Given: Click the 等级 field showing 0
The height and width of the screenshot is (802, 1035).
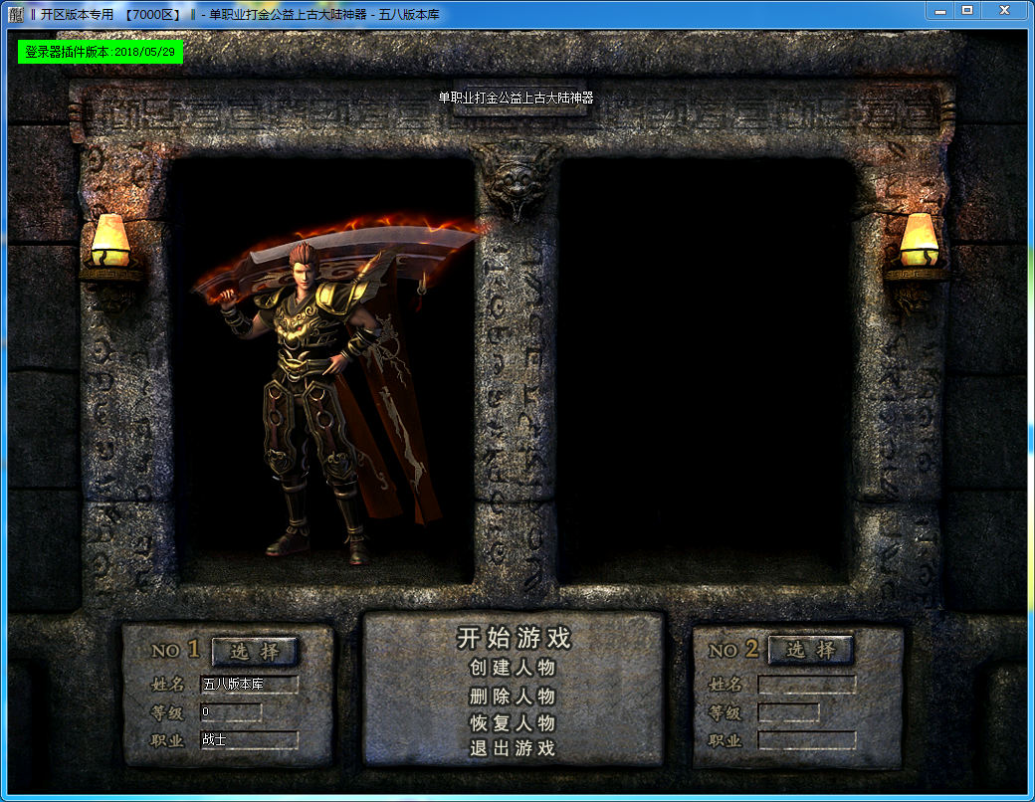Looking at the screenshot, I should (x=231, y=712).
